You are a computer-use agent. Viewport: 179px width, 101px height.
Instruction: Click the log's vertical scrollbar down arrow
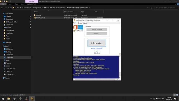click(120, 77)
